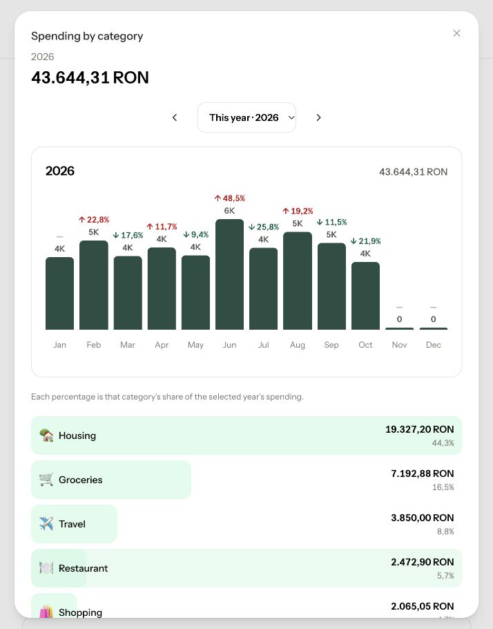Click the Groceries shopping cart icon

(46, 480)
